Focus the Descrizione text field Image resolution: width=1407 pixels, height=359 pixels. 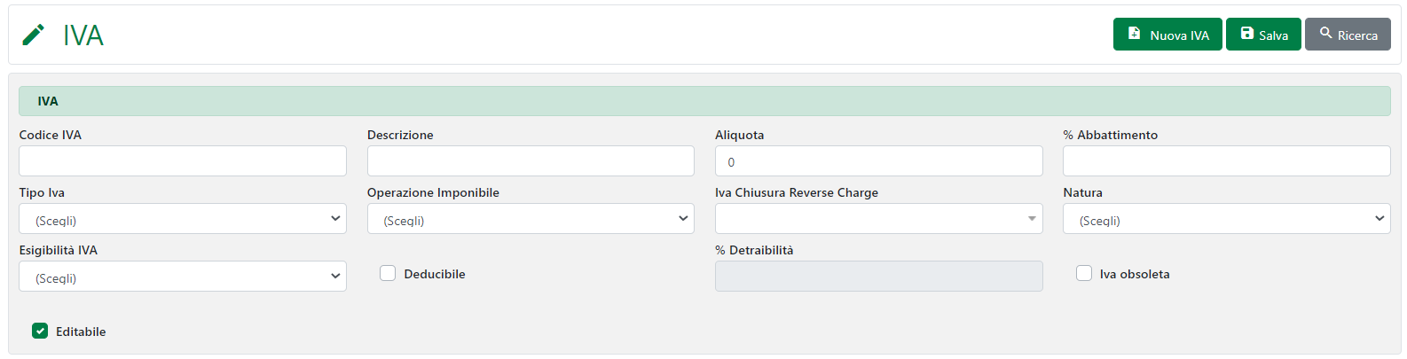tap(530, 161)
